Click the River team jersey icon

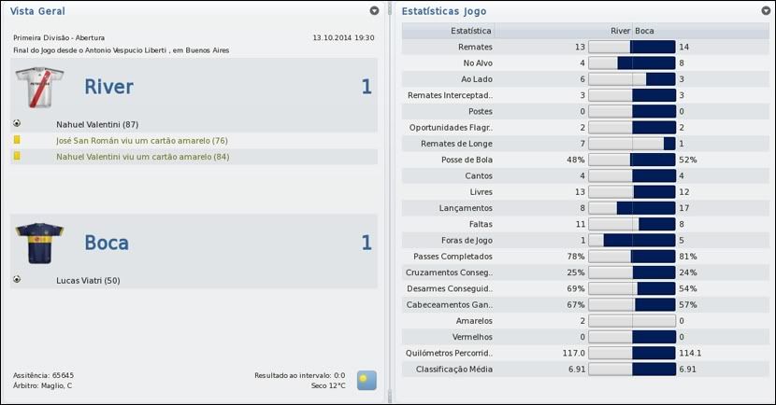click(x=38, y=89)
